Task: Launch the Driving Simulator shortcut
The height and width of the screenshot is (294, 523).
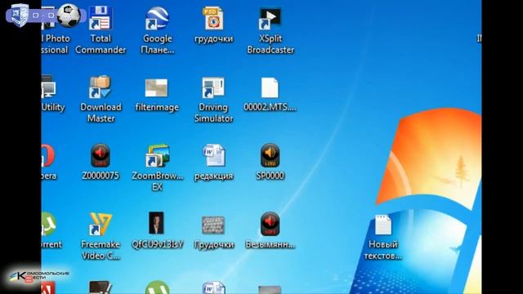Action: (x=213, y=87)
